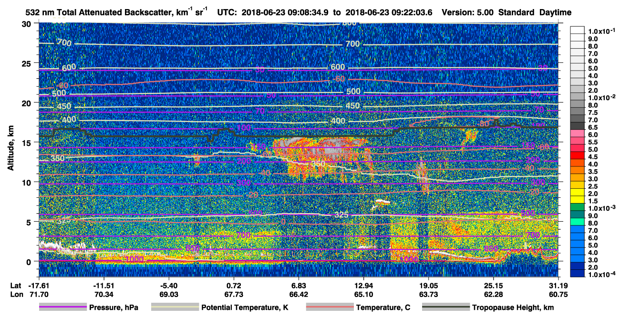The height and width of the screenshot is (318, 620).
Task: Click the dark Tropopause Height legend line sample
Action: coord(446,308)
